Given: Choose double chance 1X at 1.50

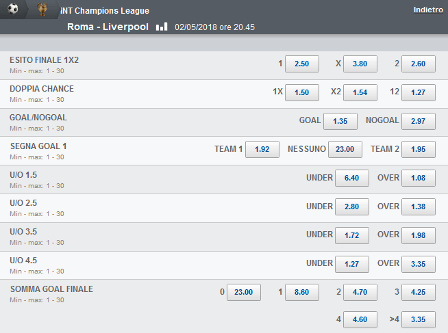Looking at the screenshot, I should coord(302,93).
